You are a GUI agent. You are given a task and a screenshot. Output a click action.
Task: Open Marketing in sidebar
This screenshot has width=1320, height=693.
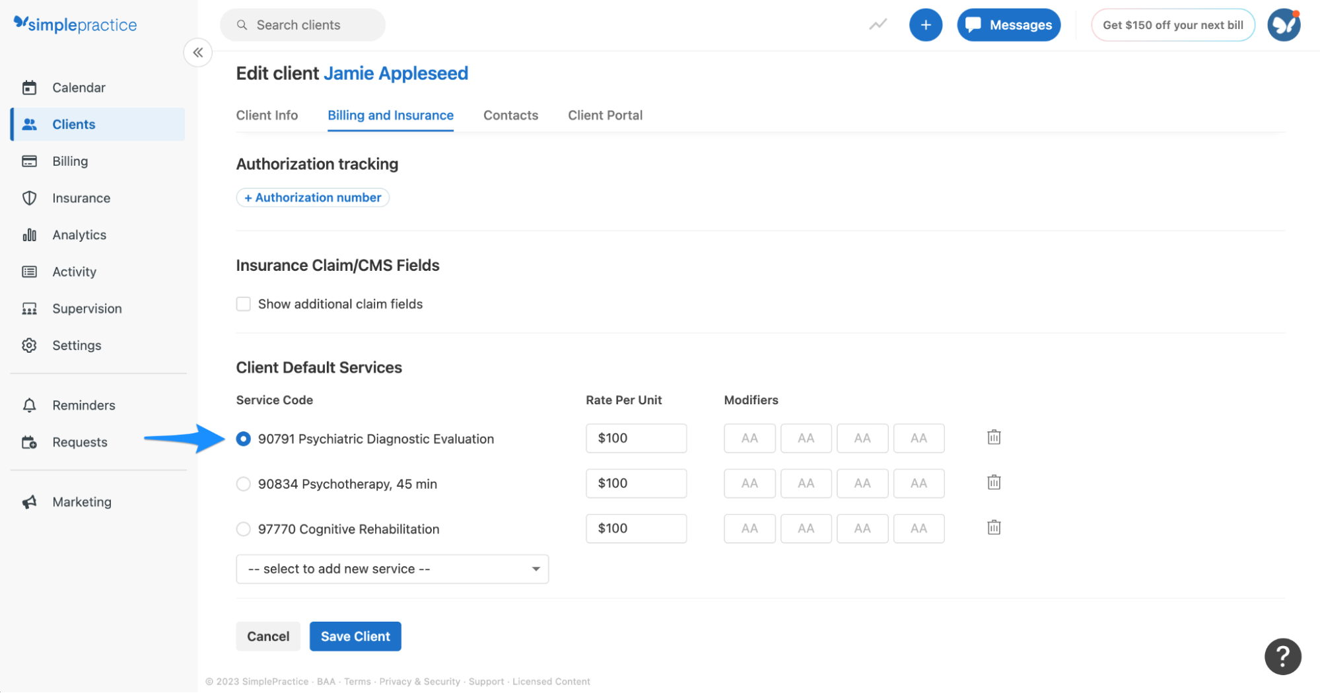click(x=98, y=502)
